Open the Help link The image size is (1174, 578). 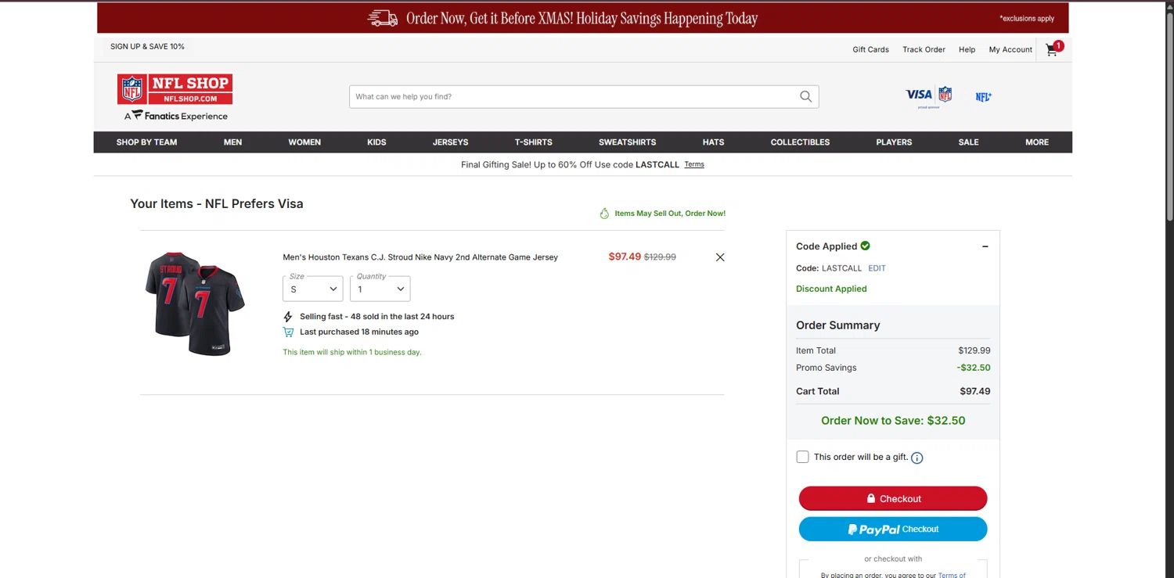click(967, 49)
